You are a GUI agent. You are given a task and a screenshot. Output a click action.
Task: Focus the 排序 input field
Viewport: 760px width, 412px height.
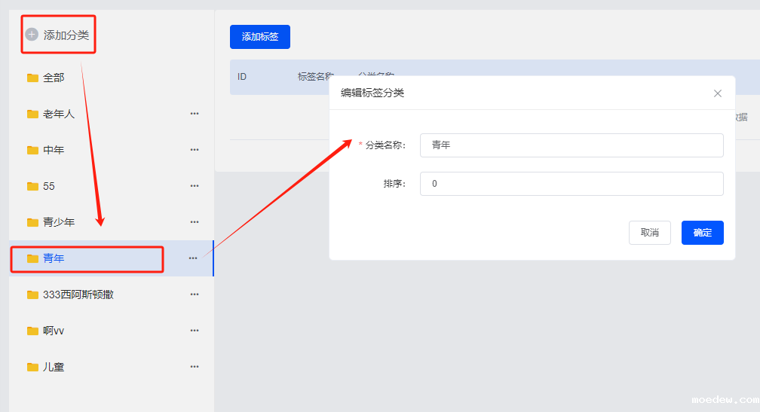coord(571,184)
